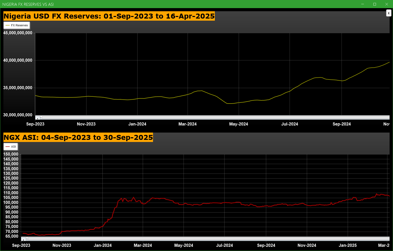The height and width of the screenshot is (251, 393).
Task: Click Nov-2024 label on ASI chart axis
Action: 307,245
